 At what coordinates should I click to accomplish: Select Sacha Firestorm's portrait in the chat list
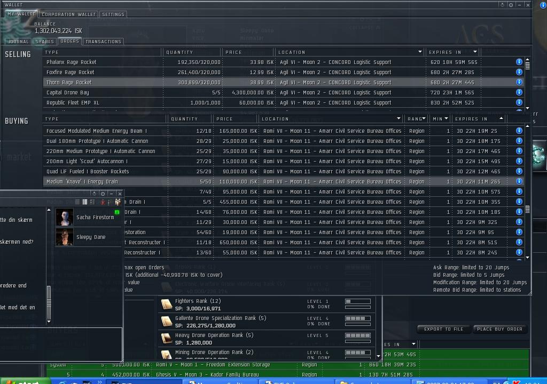pos(65,217)
